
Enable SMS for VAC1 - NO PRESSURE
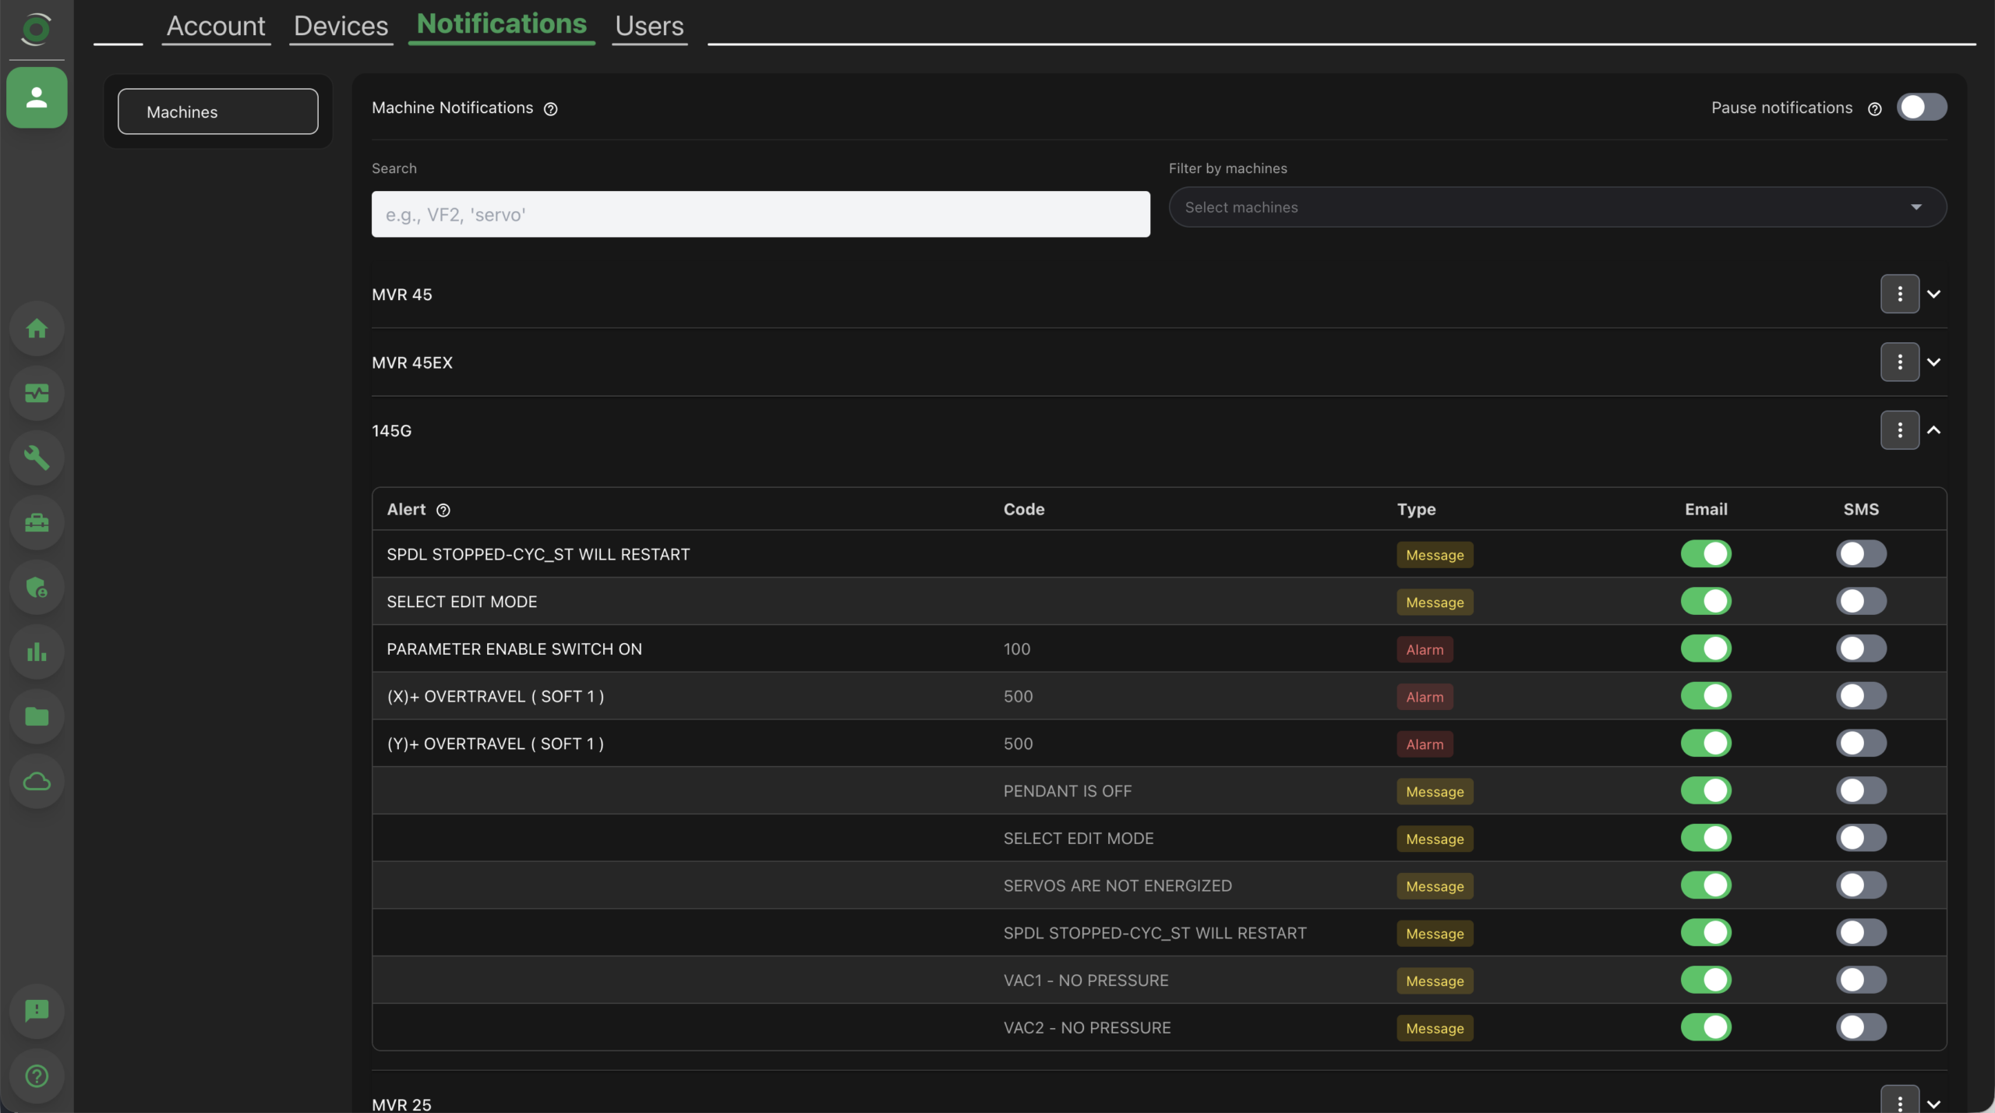click(1861, 980)
